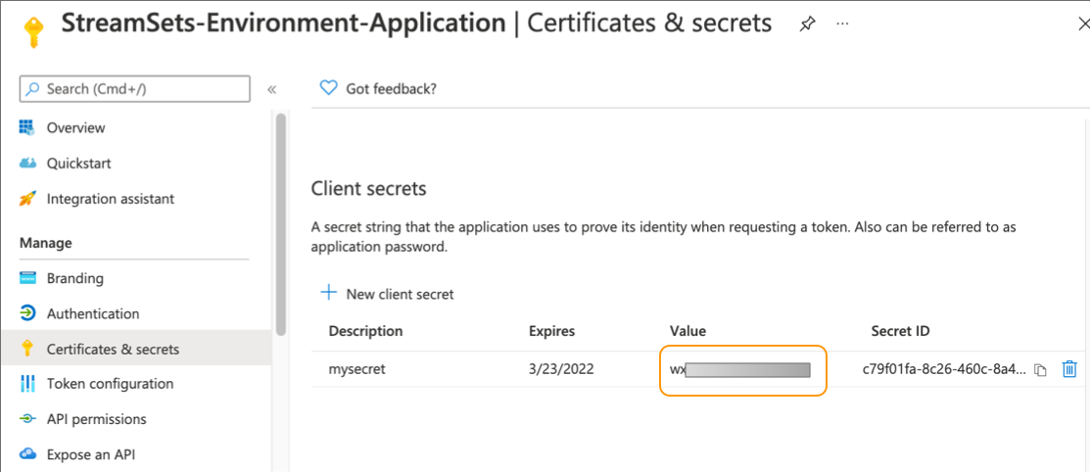Click the Expires column header

pos(552,332)
